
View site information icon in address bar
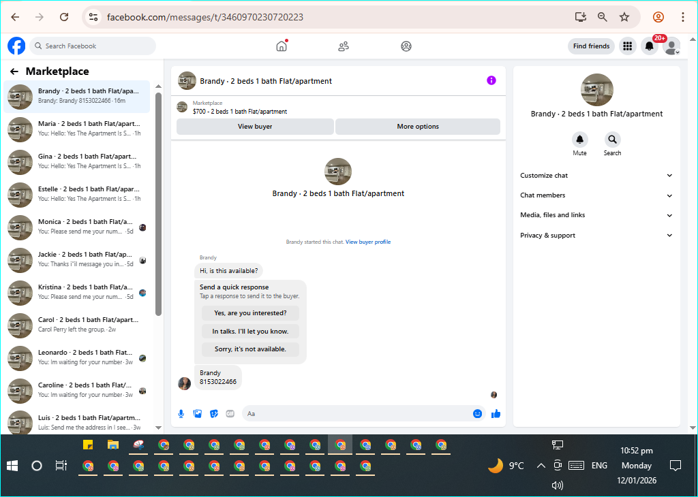pos(93,17)
